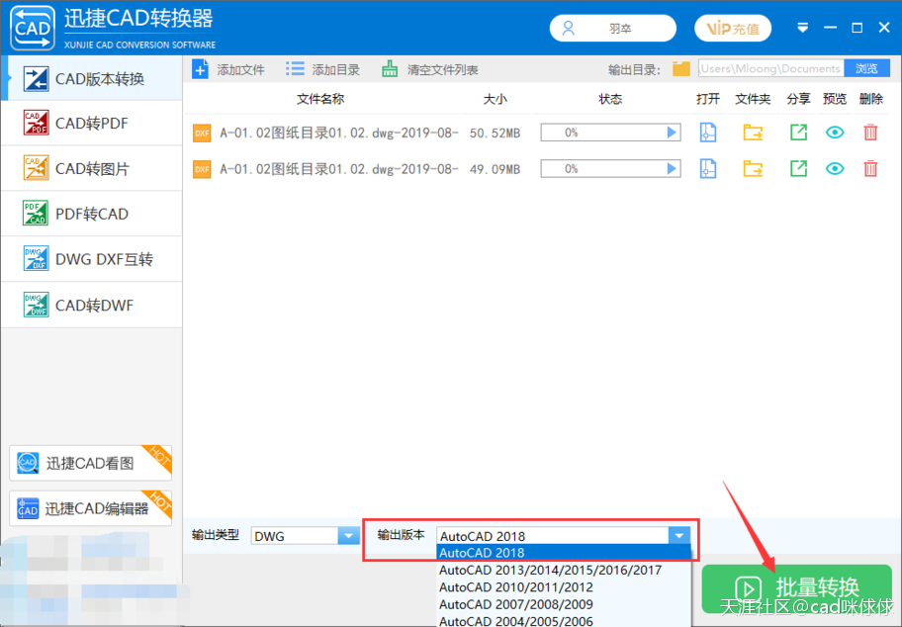Screen dimensions: 902x627
Task: Open the 输出类型 DWG dropdown
Action: (x=348, y=536)
